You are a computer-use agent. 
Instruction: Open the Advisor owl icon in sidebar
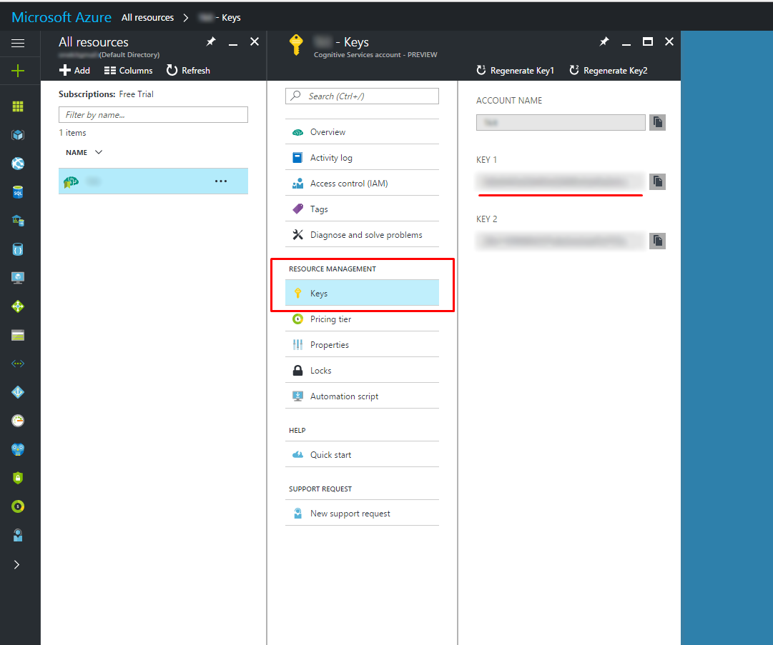point(18,449)
